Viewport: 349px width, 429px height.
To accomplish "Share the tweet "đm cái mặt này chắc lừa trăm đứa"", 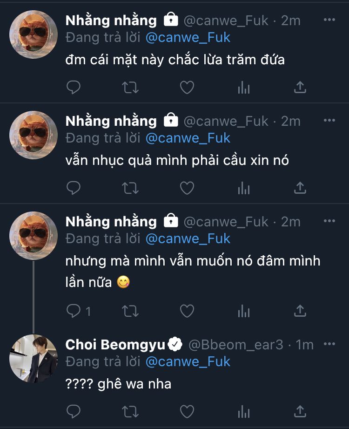I will [x=300, y=87].
